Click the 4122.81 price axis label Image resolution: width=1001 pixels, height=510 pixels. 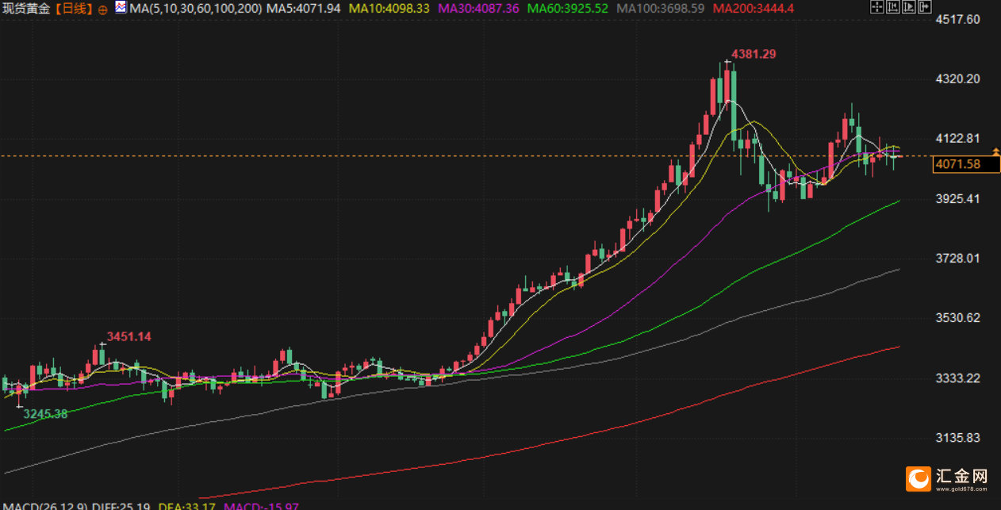[958, 138]
